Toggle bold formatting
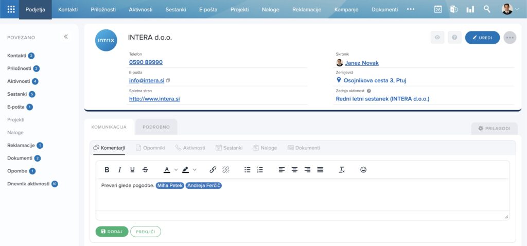The image size is (527, 246). (x=107, y=170)
